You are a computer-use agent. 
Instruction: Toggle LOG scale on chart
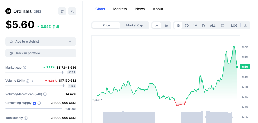click(x=234, y=26)
